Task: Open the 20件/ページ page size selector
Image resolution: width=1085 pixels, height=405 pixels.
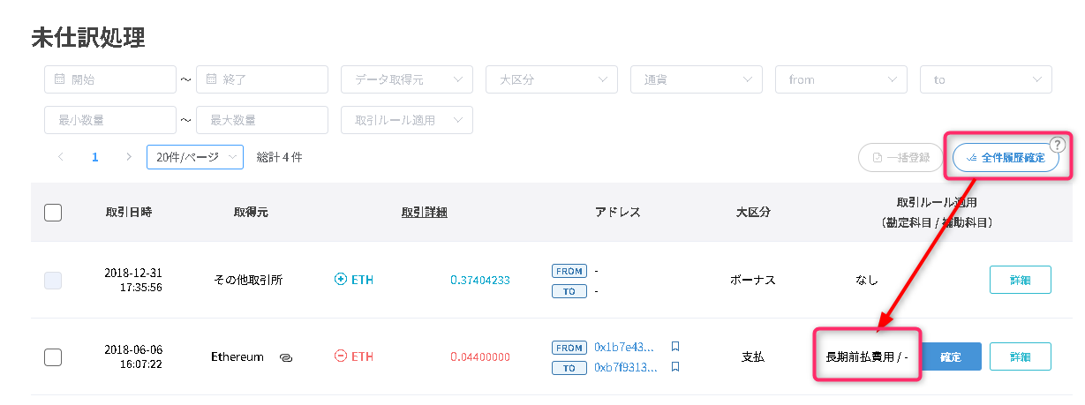Action: pos(195,157)
